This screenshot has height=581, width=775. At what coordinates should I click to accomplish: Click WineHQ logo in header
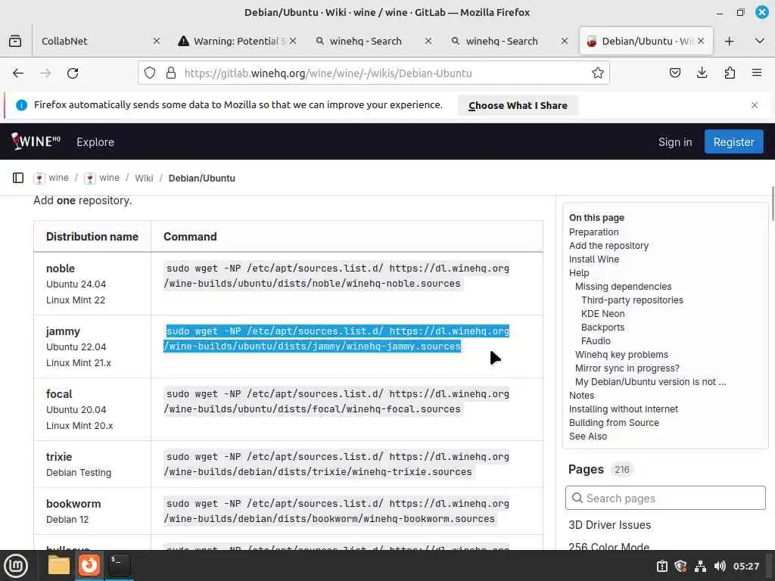36,141
